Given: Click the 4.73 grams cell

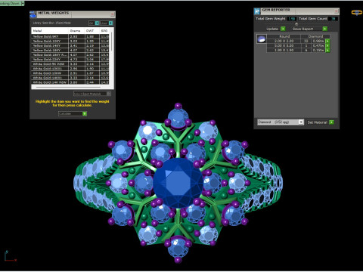Looking at the screenshot, I should point(76,60).
